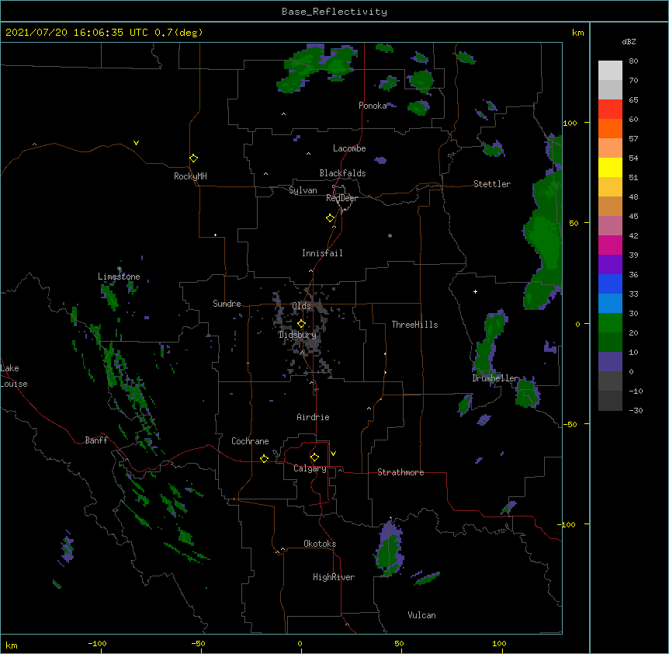Select the white plus marker north of Drumheller

[x=475, y=291]
